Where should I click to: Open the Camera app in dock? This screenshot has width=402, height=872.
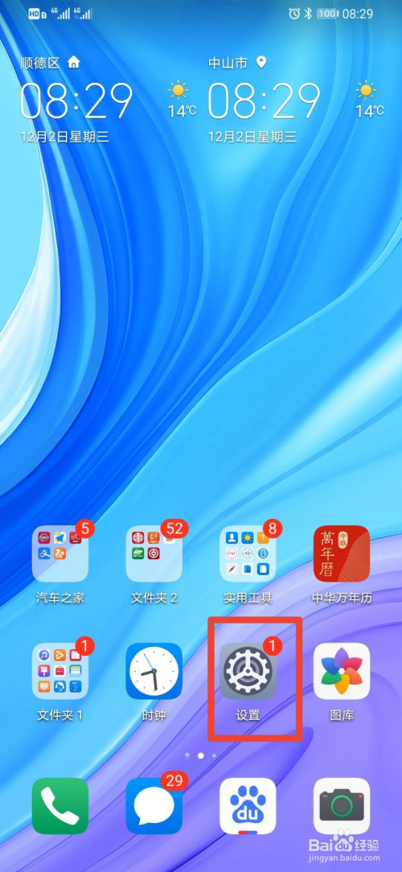point(342,806)
